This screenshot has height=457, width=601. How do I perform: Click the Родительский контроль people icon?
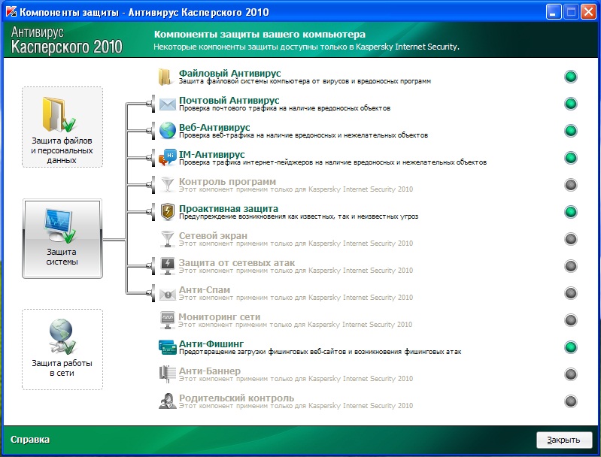click(168, 401)
